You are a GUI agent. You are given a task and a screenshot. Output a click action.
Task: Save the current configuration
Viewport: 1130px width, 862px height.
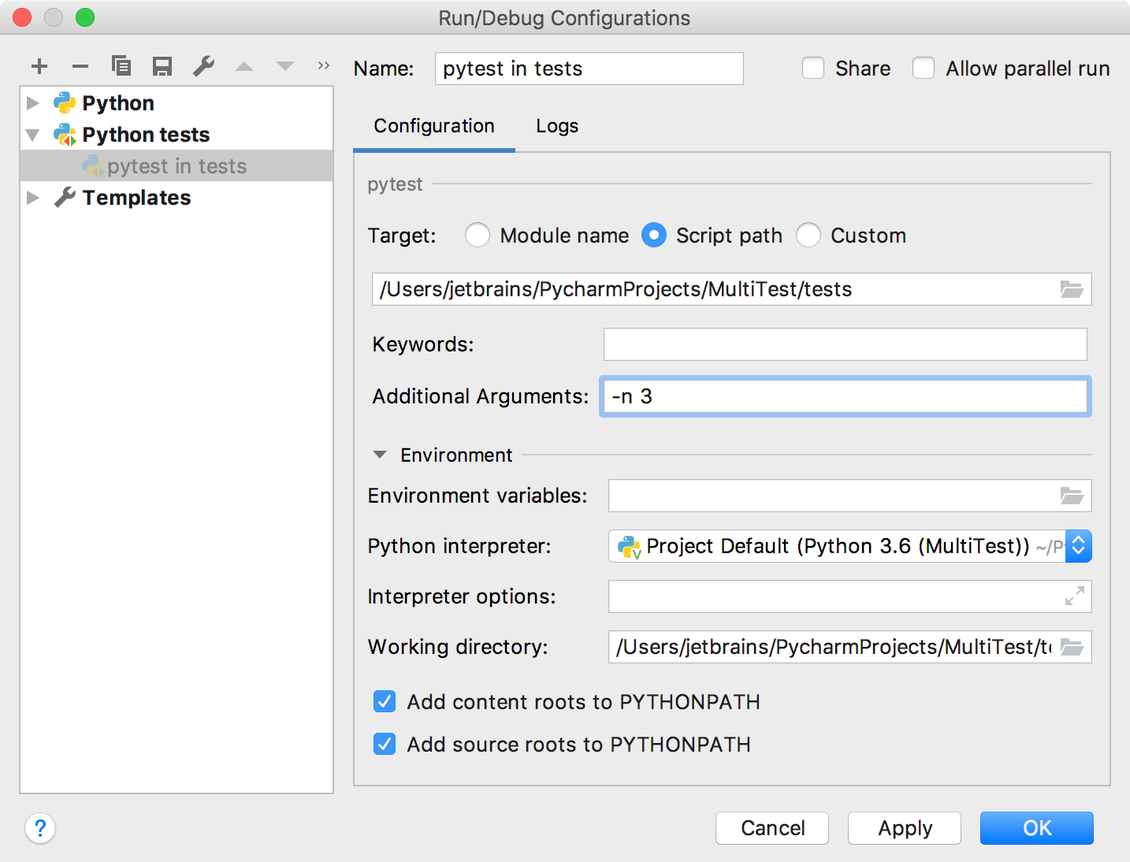(x=162, y=66)
